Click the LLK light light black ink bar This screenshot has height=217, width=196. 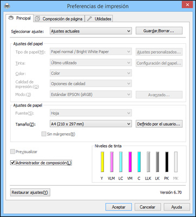148,162
